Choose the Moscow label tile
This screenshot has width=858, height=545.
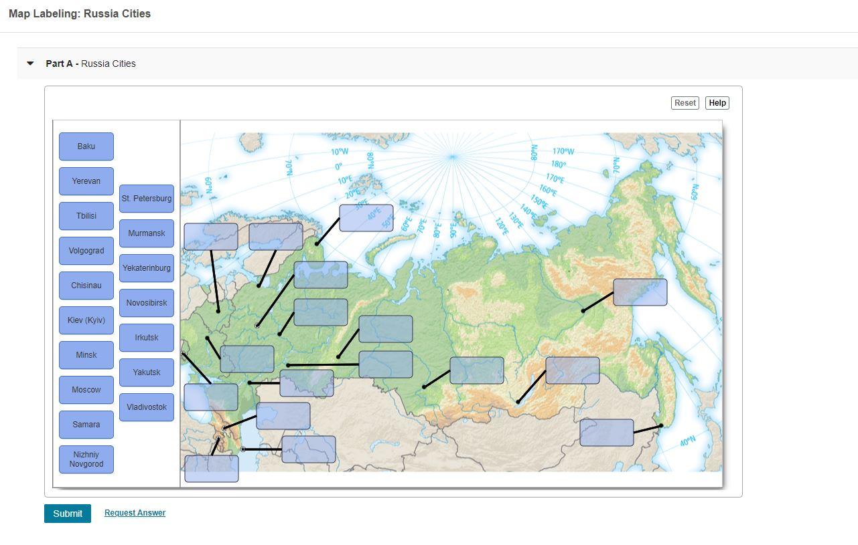tap(86, 390)
